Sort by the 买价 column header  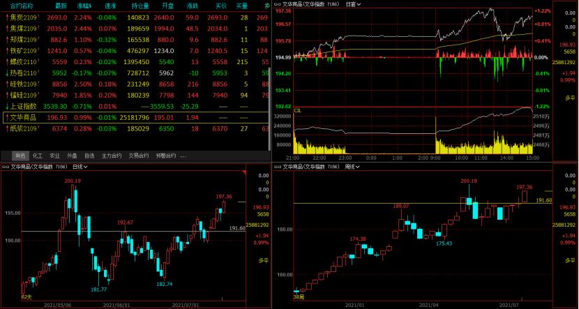(x=221, y=6)
